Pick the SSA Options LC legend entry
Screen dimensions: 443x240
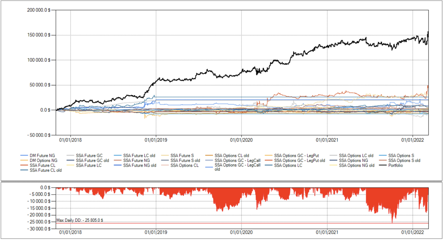[288, 165]
